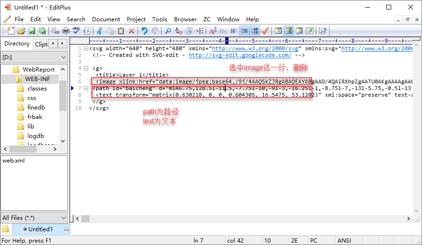Click the directory tree horizontal scrollbar thumb
The height and width of the screenshot is (245, 422).
[23, 149]
